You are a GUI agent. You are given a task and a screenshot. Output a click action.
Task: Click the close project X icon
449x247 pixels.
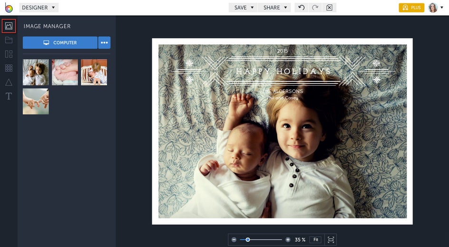point(329,8)
